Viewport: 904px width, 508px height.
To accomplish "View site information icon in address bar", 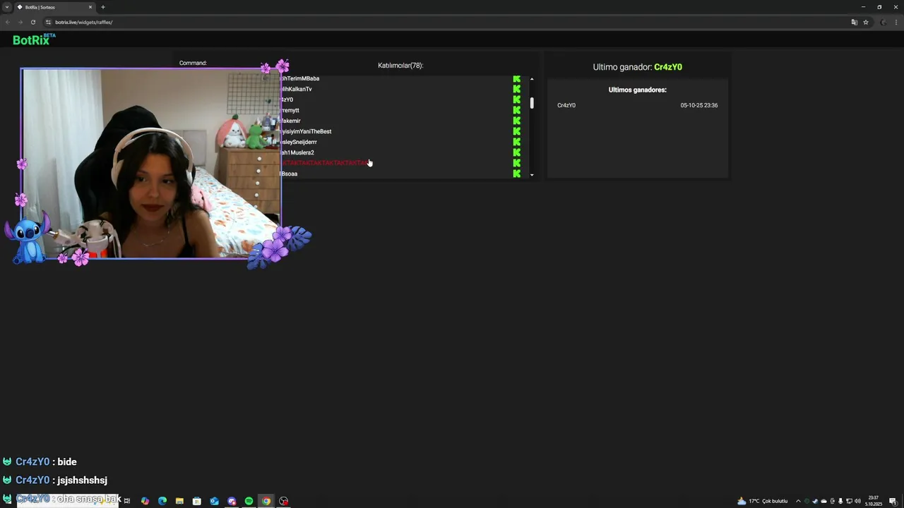I will coord(48,22).
